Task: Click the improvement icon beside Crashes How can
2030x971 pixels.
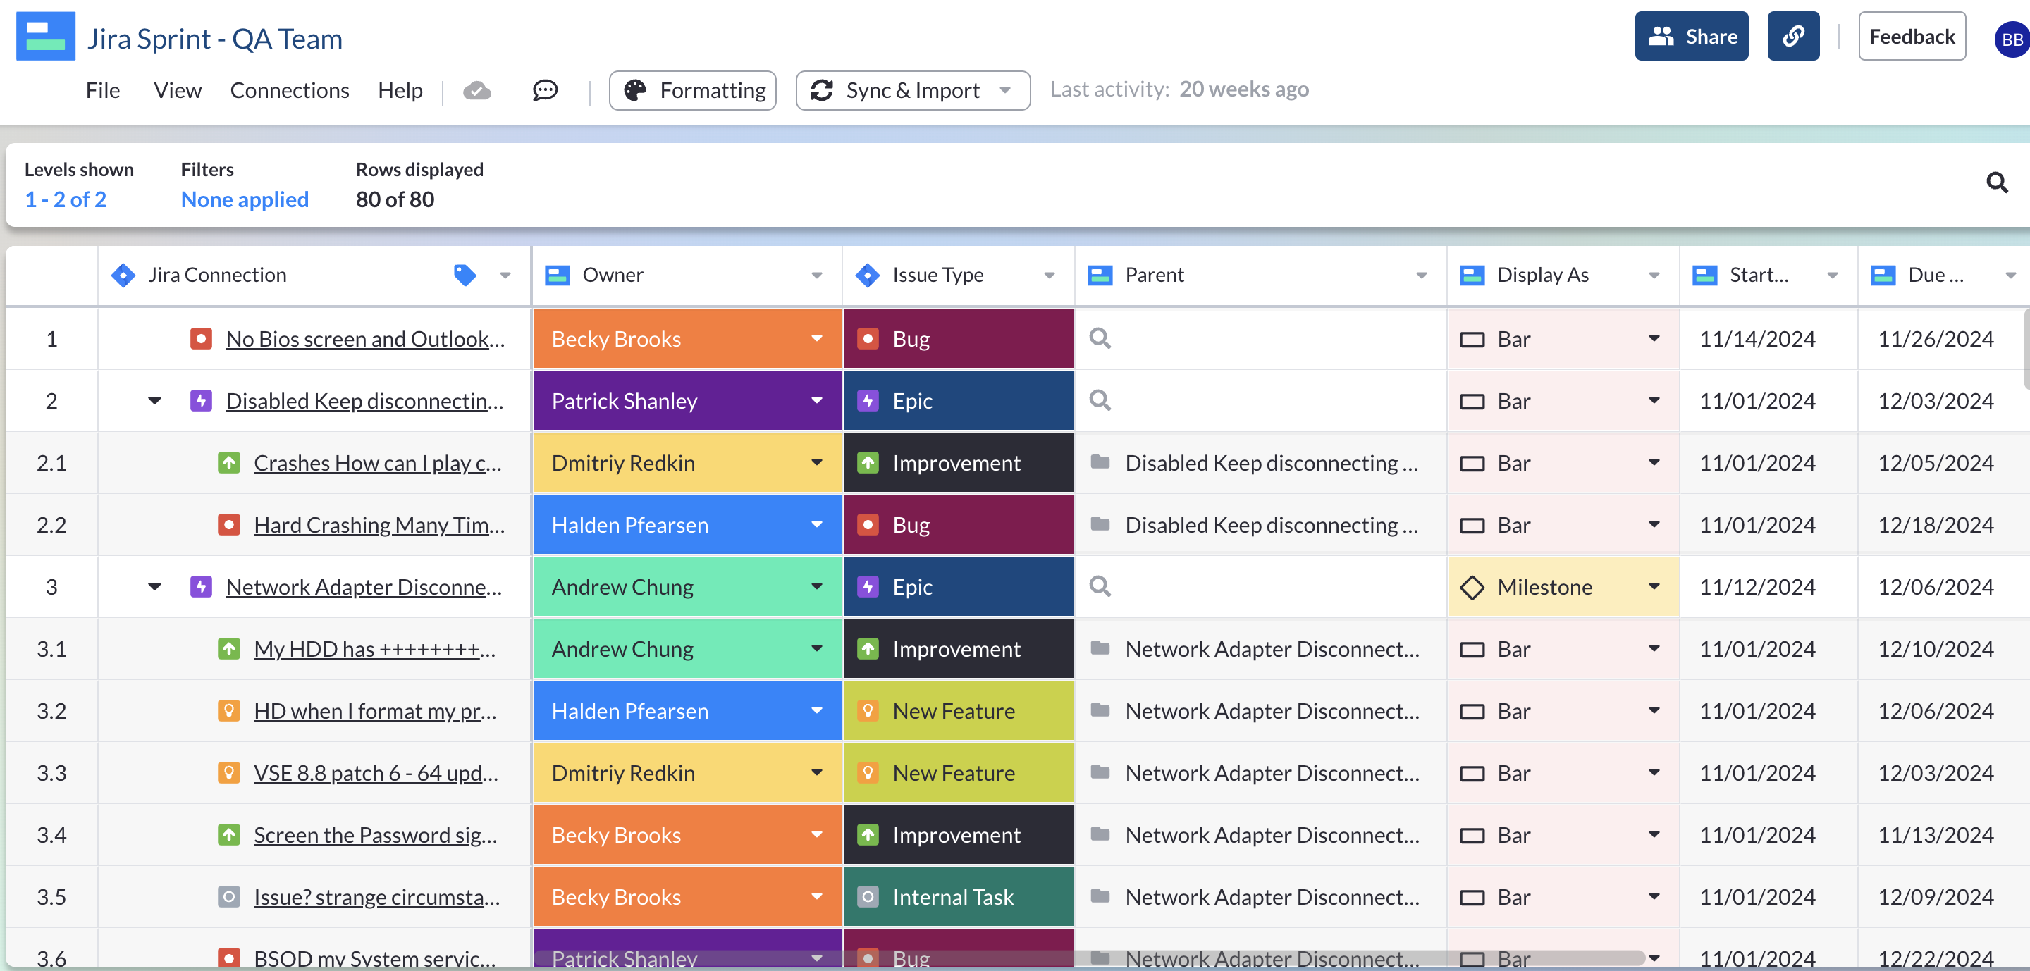Action: (x=228, y=463)
